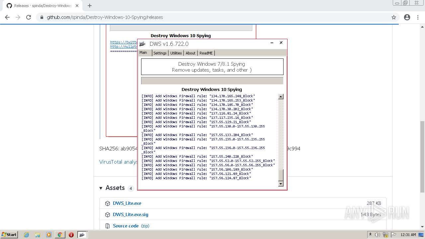Open the Chrome three-dot menu
The height and width of the screenshot is (239, 425).
click(418, 17)
